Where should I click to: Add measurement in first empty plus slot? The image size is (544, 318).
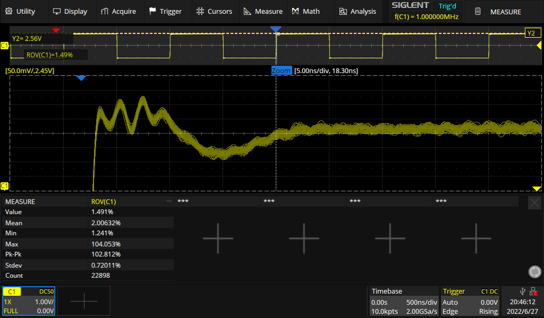coord(218,238)
